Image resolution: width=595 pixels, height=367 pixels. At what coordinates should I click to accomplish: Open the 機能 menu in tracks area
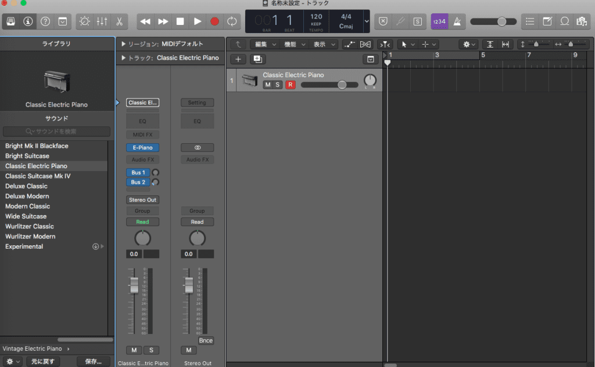pyautogui.click(x=295, y=44)
